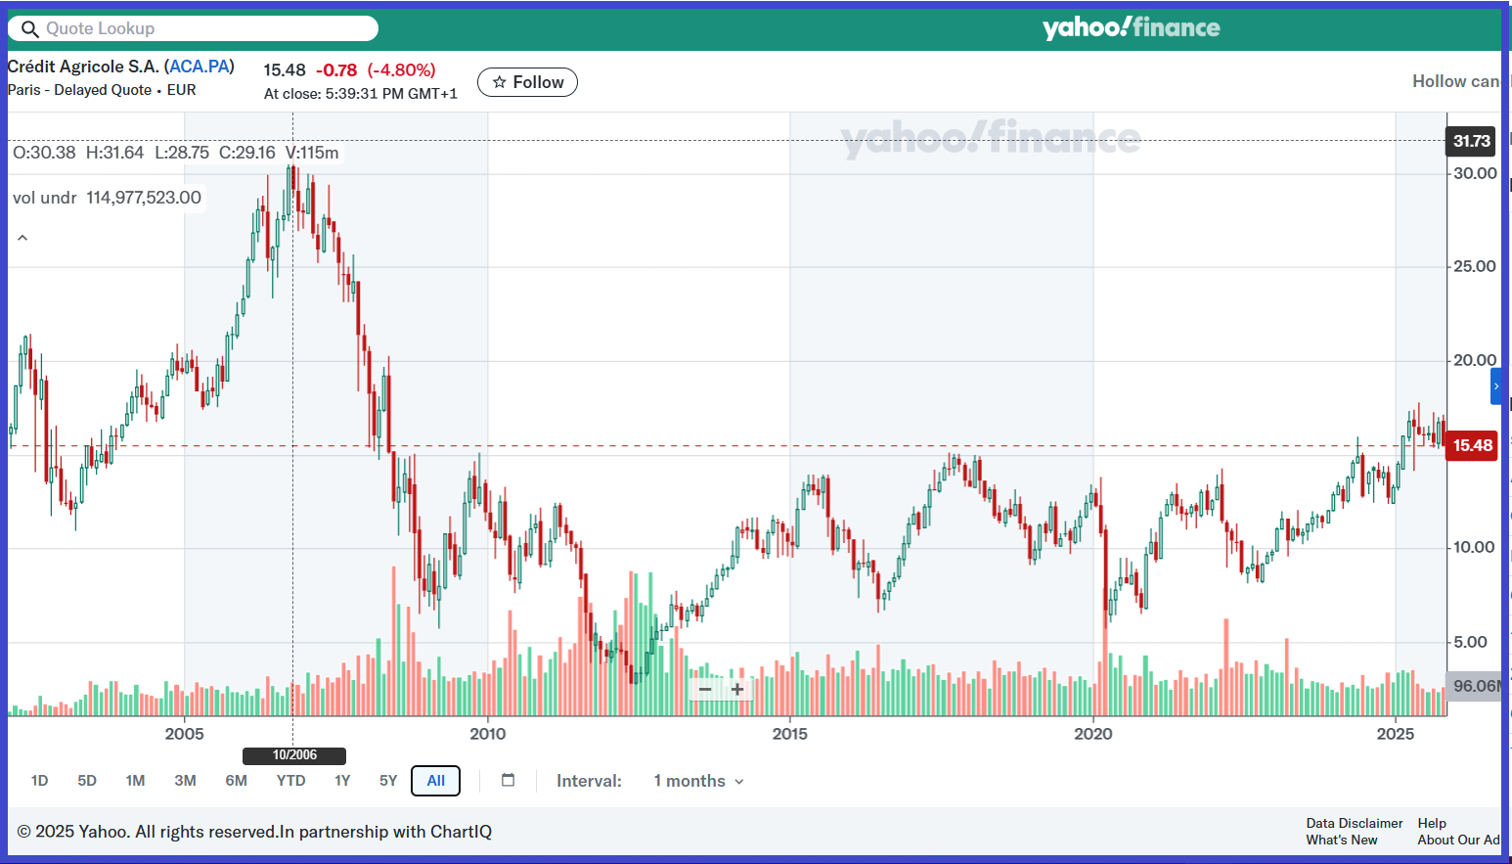Screen dimensions: 1512x864
Task: Zoom in the chart with plus icon
Action: [737, 690]
